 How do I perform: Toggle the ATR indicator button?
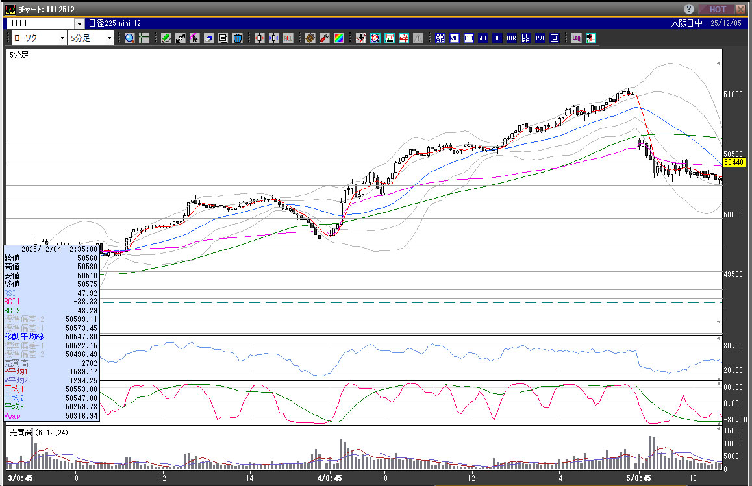point(512,38)
